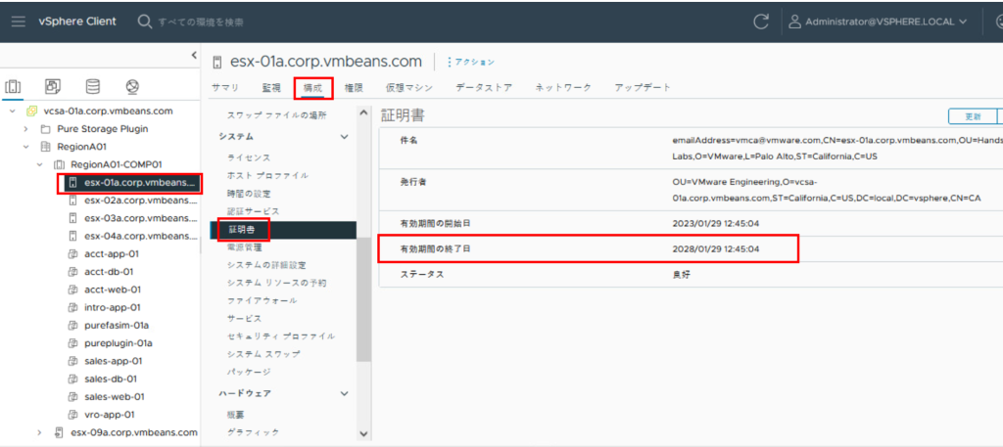Screen dimensions: 1003x447
Task: Click the settings list scroll-down arrow
Action: tap(363, 434)
